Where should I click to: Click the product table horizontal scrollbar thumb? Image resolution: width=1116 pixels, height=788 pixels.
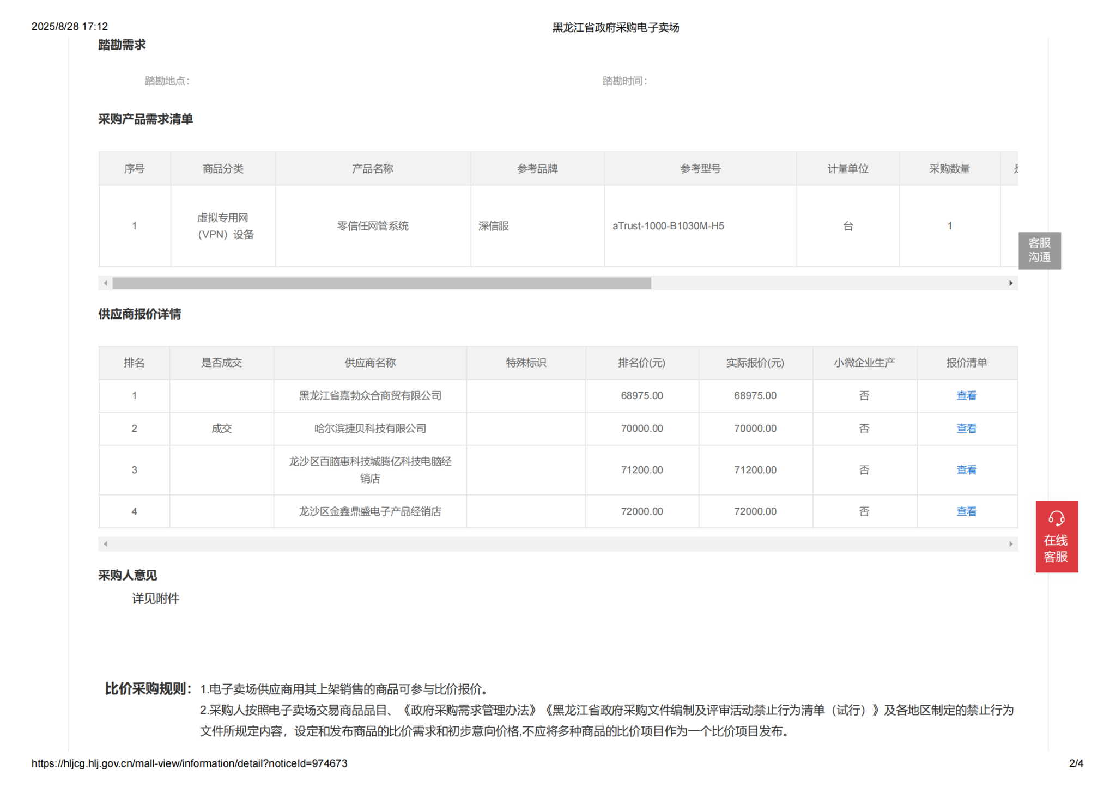(381, 283)
